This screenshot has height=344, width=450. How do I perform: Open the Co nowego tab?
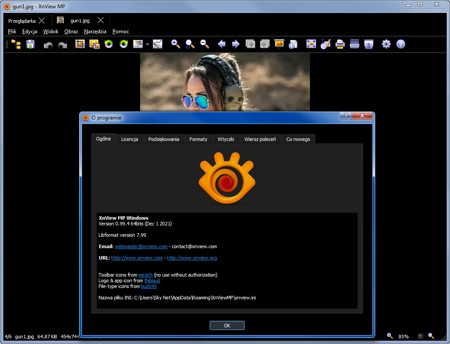click(x=298, y=139)
